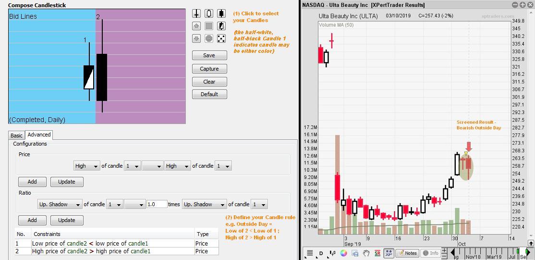The height and width of the screenshot is (260, 535).
Task: Open Ratio second candle number dropdown
Action: [x=259, y=204]
